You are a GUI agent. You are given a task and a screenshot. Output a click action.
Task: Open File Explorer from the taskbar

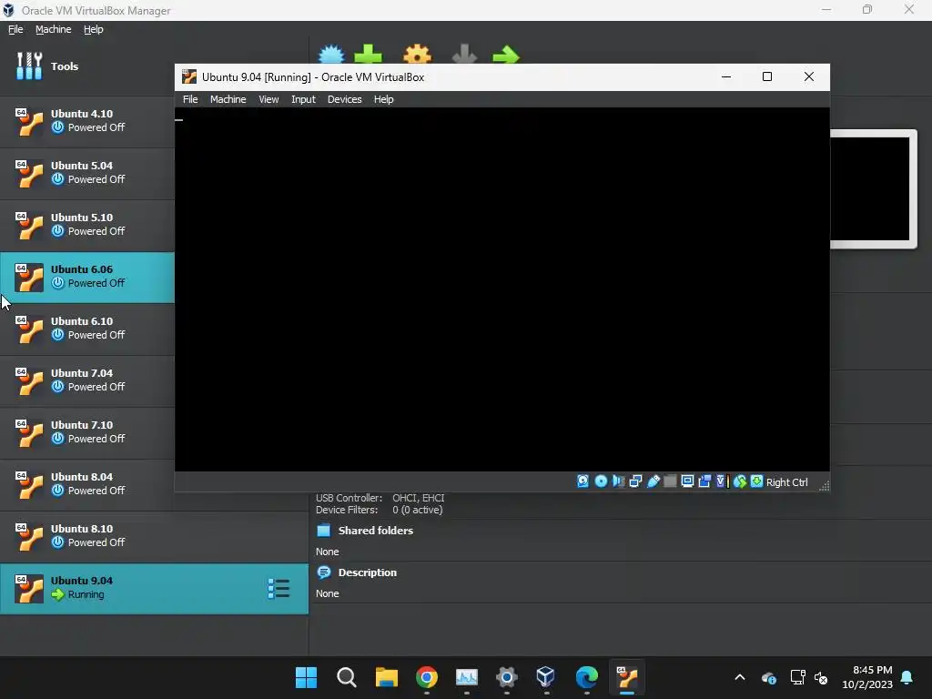pyautogui.click(x=386, y=677)
